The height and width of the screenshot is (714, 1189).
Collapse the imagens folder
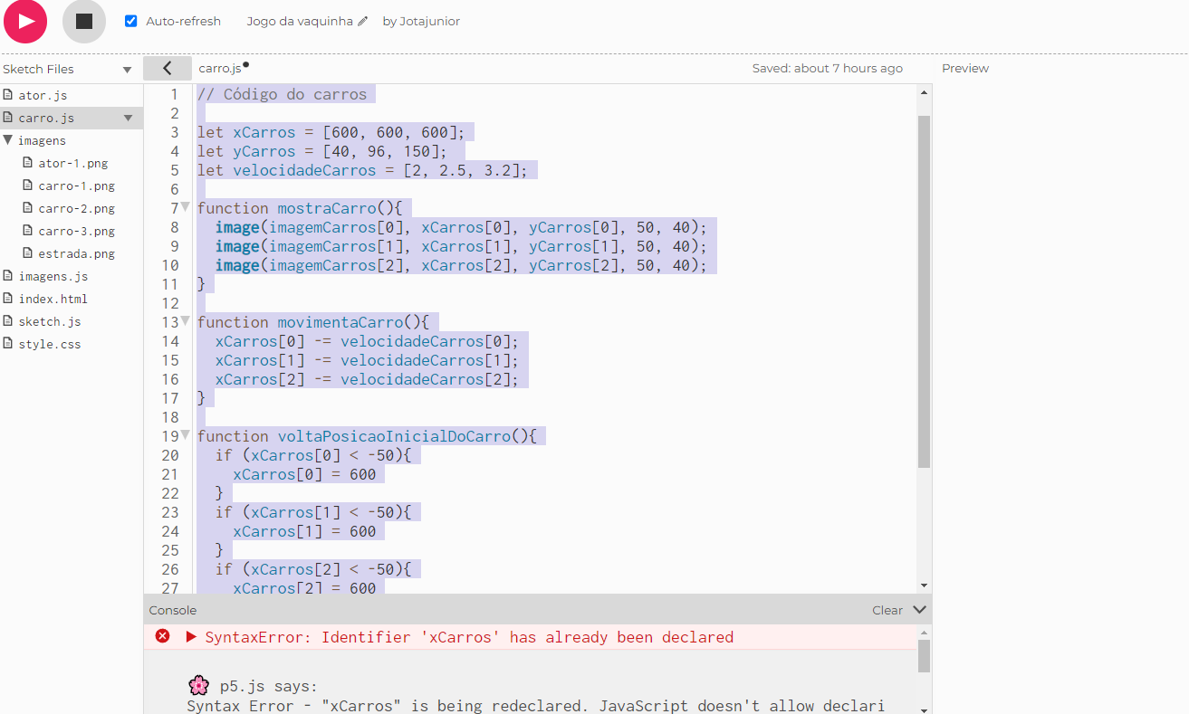pos(8,140)
